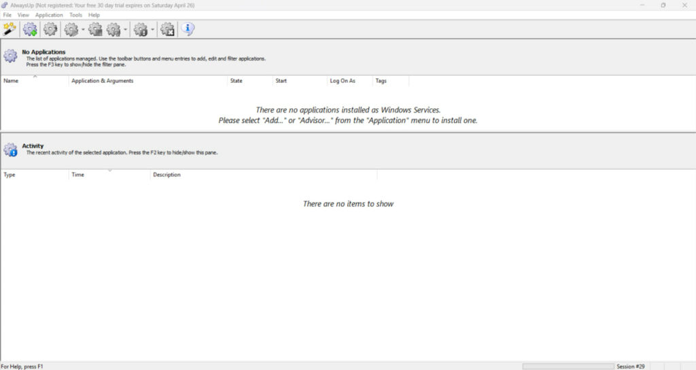Image resolution: width=696 pixels, height=370 pixels.
Task: Open the Help menu
Action: coord(94,15)
